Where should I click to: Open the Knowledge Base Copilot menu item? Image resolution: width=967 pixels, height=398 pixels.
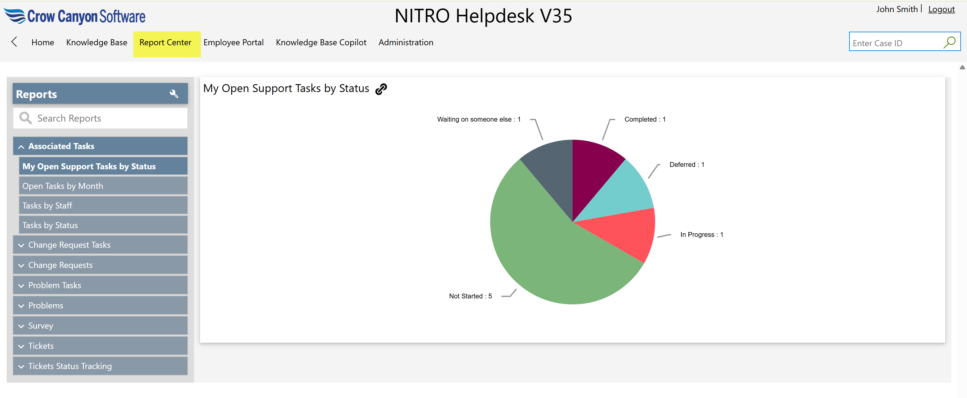coord(321,42)
